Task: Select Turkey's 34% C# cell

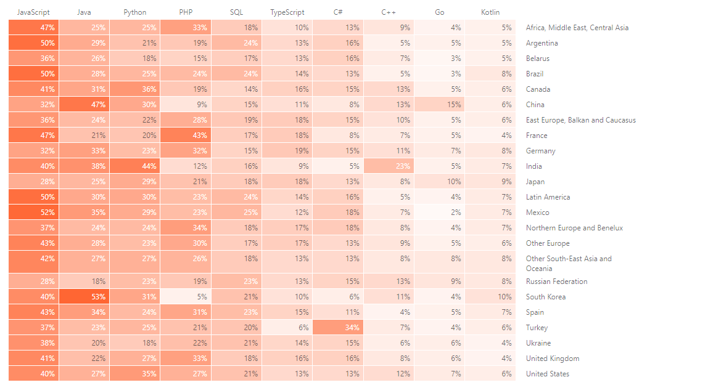Action: [x=338, y=328]
